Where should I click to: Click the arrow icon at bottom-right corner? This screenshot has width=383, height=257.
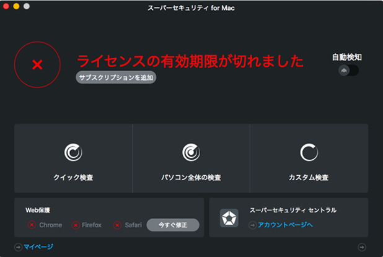362,247
